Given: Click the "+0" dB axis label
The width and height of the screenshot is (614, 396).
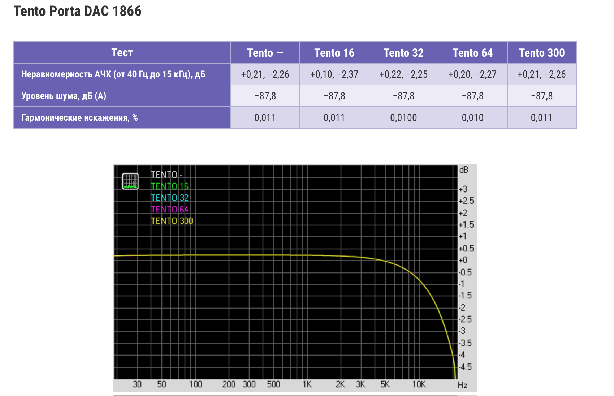Looking at the screenshot, I should coord(463,260).
